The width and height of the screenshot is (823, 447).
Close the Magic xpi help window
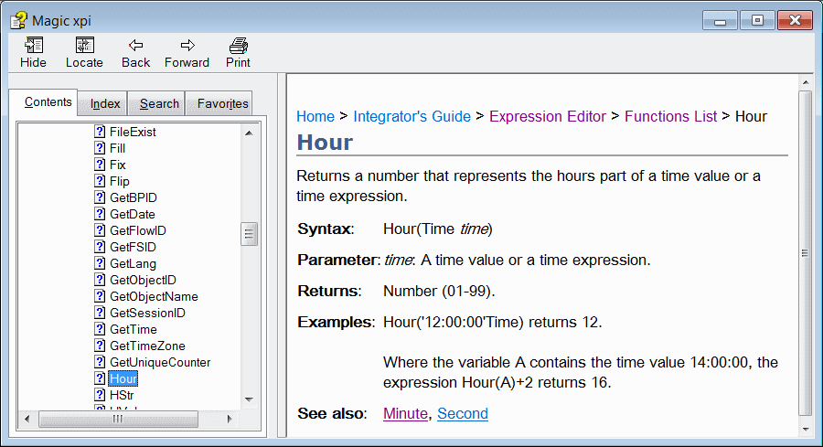click(796, 21)
